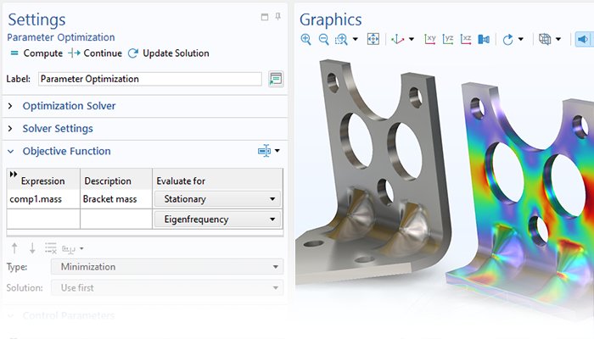Viewport: 594px width, 339px height.
Task: Click the Label field with Parameter Optimization
Action: click(149, 79)
